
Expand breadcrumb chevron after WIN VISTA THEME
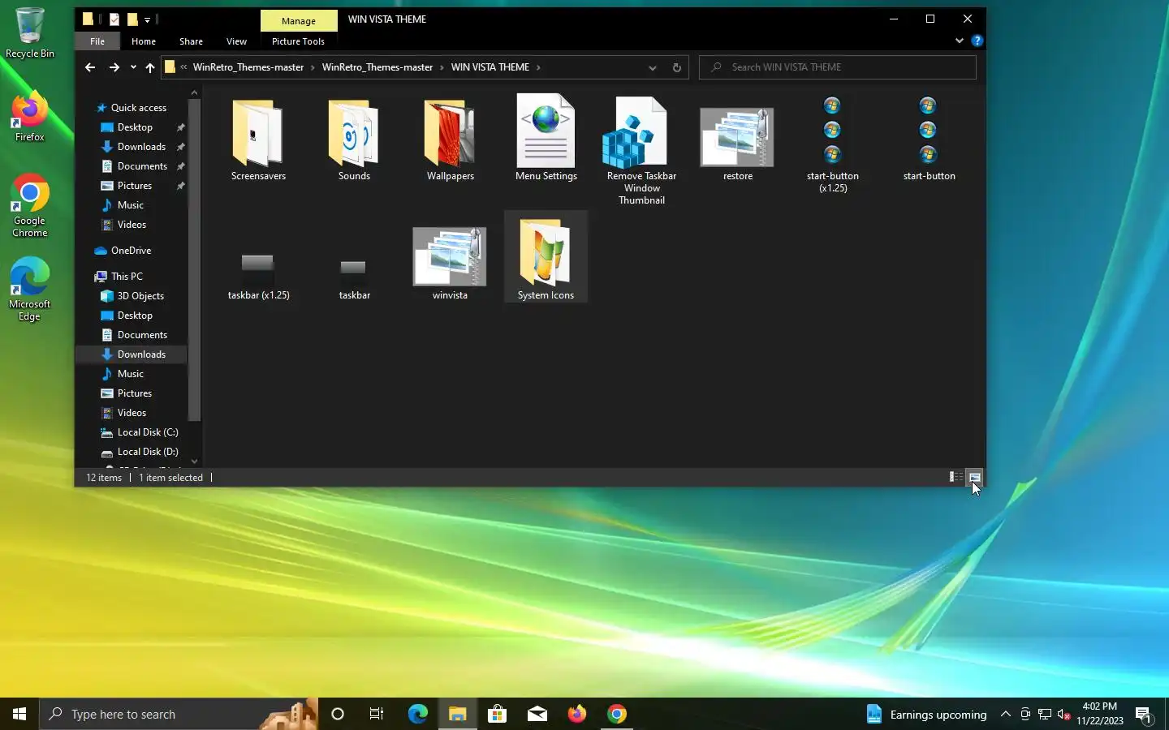[x=538, y=67]
